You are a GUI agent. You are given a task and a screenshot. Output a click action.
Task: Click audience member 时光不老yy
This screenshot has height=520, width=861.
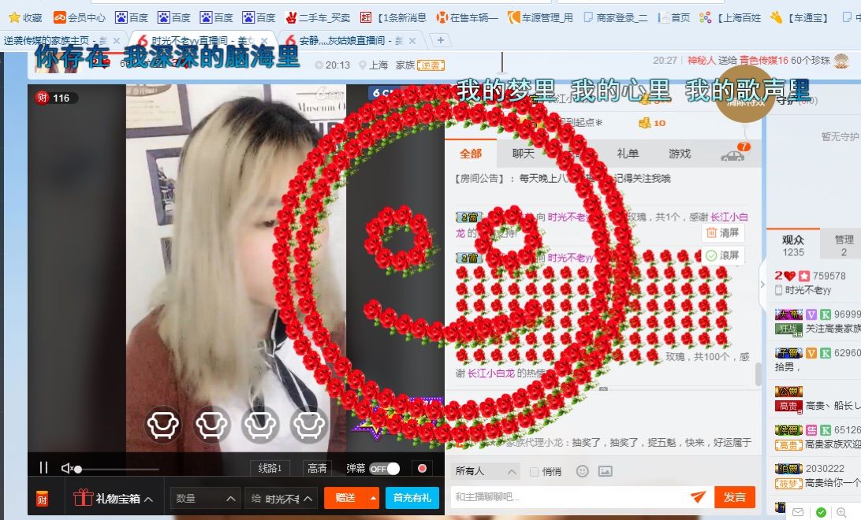click(x=807, y=290)
